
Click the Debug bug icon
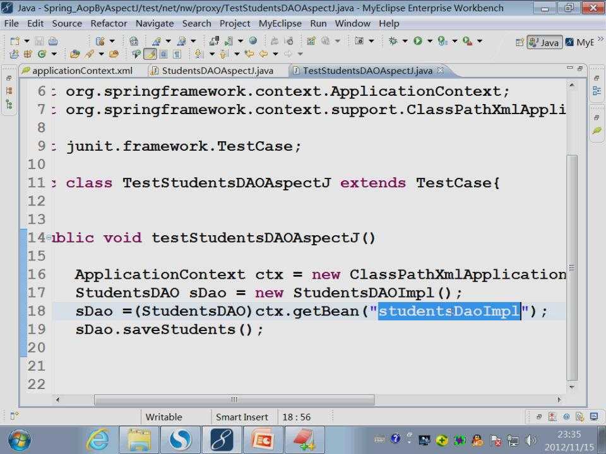point(393,40)
